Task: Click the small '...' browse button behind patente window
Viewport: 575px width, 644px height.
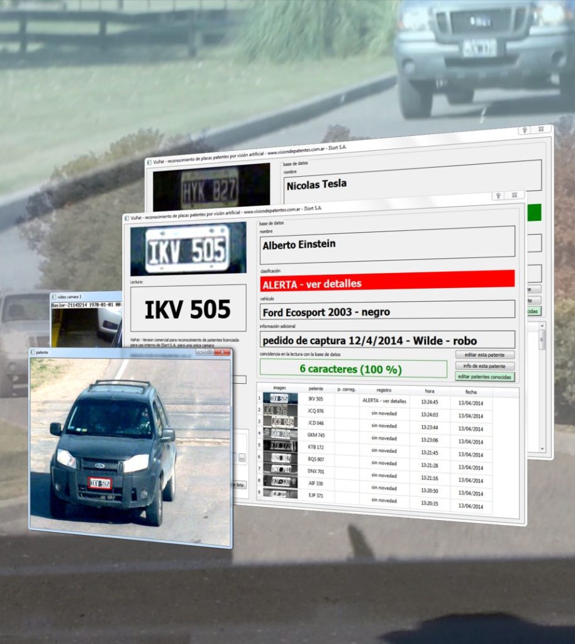Action: (x=242, y=458)
